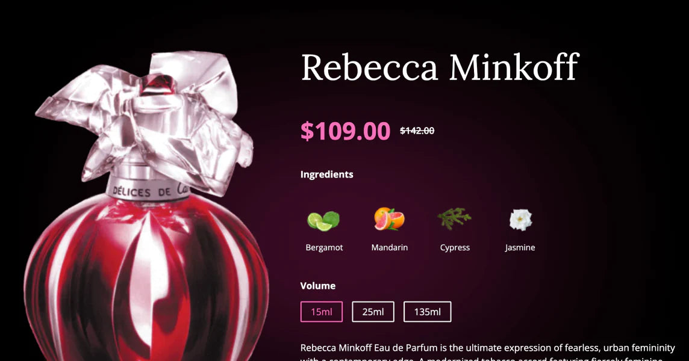Click the silver collar engraved DÉLICES DE

pyautogui.click(x=148, y=190)
